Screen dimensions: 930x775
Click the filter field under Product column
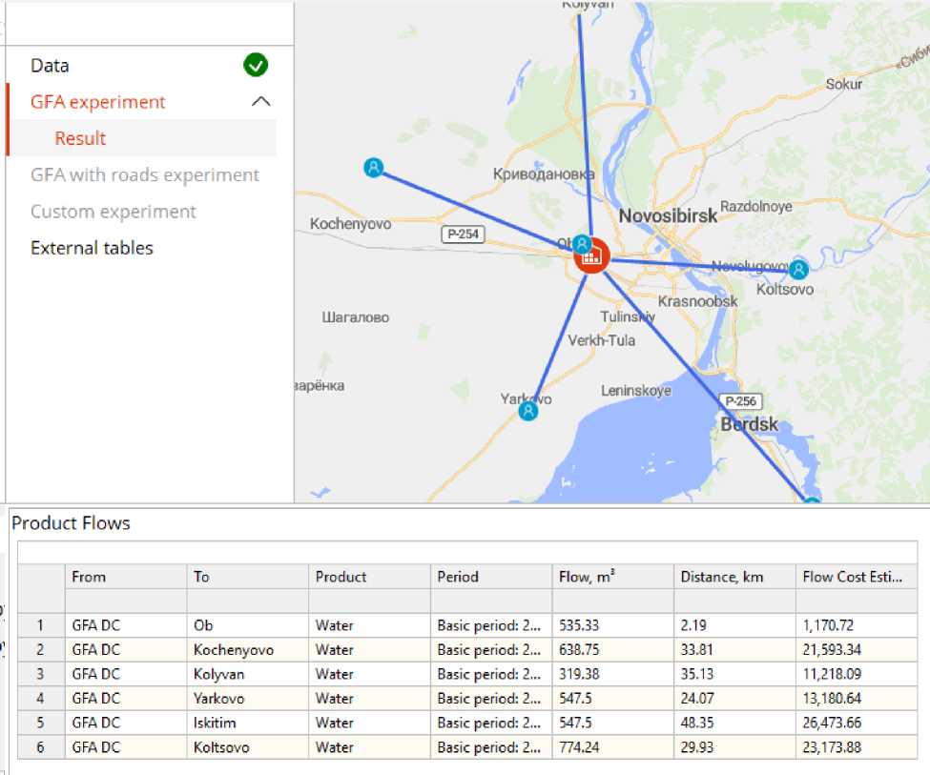click(369, 602)
